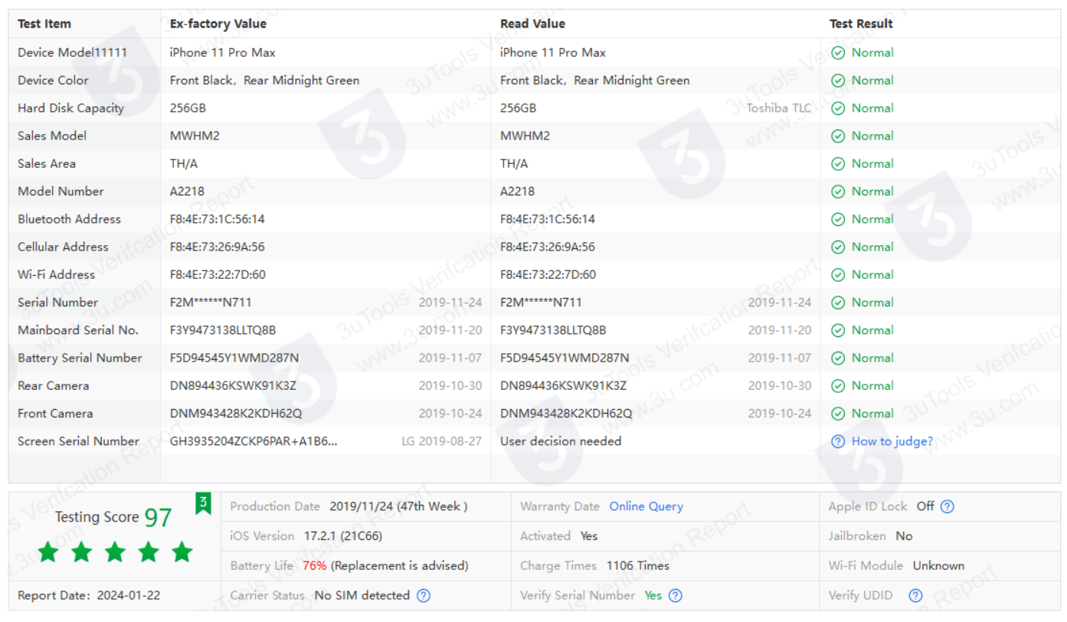Click the read value A2218 Model Number
The image size is (1067, 622).
[x=518, y=192]
